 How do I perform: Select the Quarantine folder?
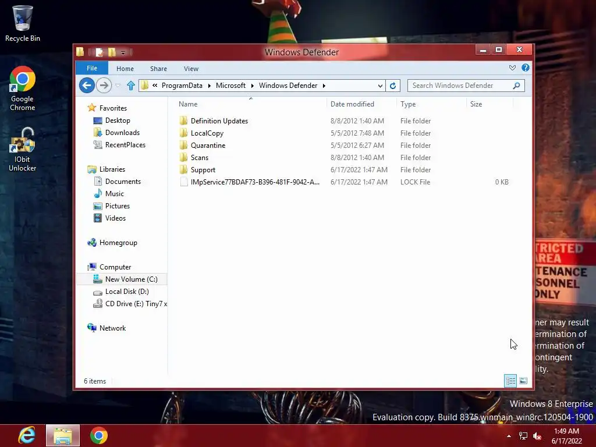[208, 145]
